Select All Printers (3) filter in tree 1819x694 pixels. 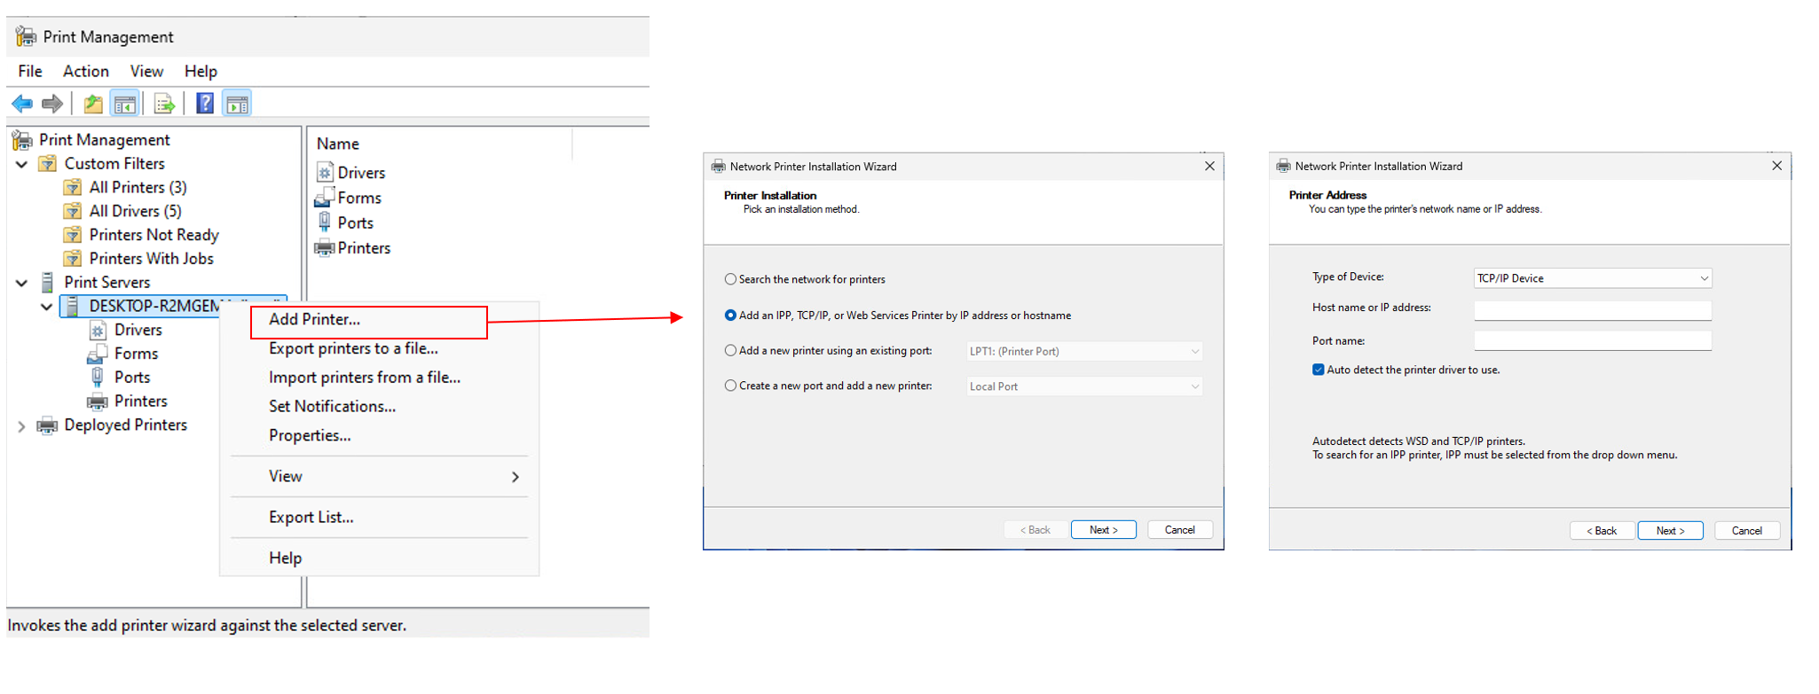tap(138, 188)
